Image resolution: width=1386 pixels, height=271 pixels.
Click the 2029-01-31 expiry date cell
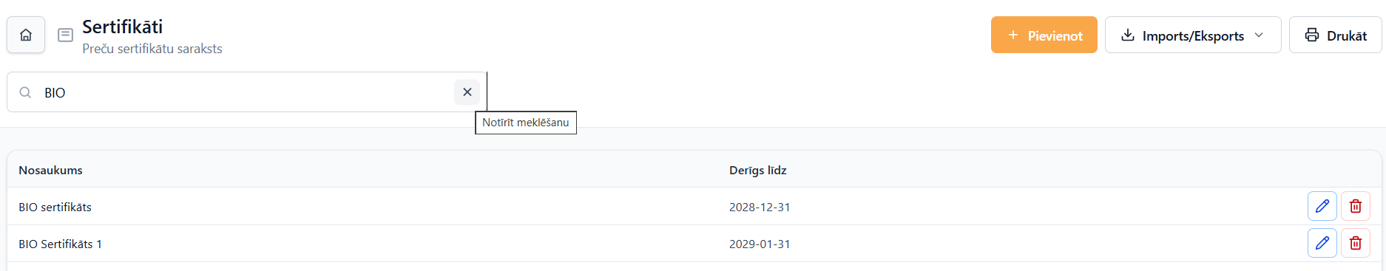(760, 244)
